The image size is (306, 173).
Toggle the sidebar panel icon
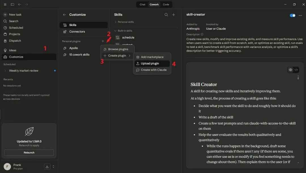(x=12, y=5)
